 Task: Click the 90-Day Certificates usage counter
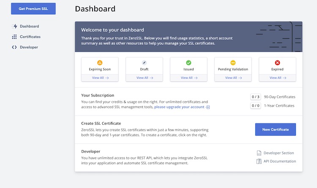(256, 97)
